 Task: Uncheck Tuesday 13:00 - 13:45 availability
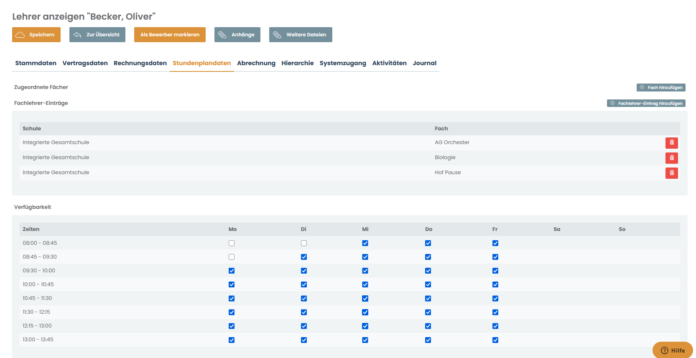[304, 340]
